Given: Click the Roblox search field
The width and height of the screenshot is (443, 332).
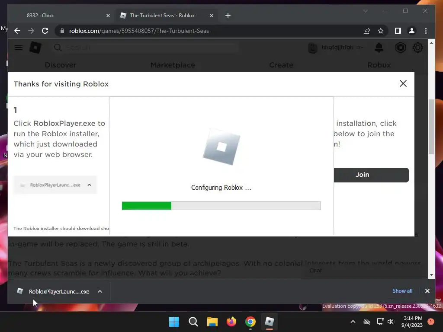Looking at the screenshot, I should pos(145,48).
